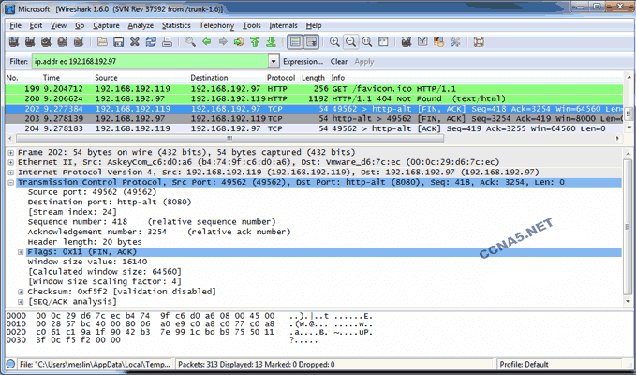Click the Expression... button
Image resolution: width=636 pixels, height=375 pixels.
(303, 62)
